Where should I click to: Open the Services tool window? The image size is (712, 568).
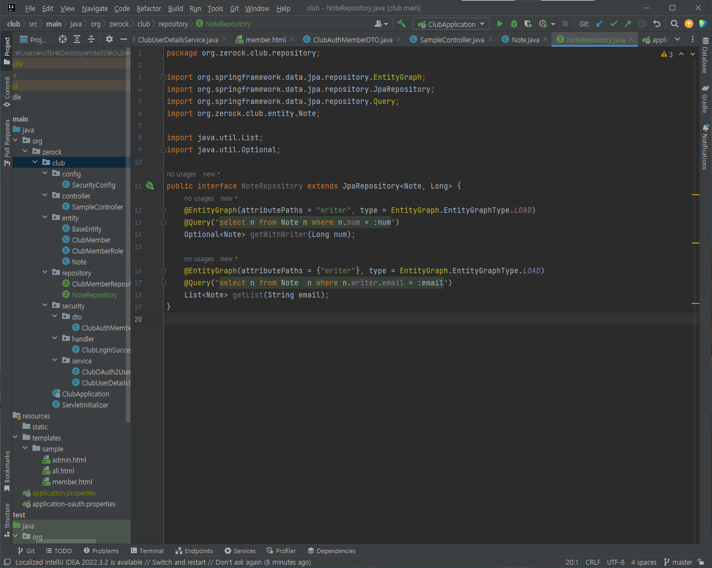pos(240,550)
